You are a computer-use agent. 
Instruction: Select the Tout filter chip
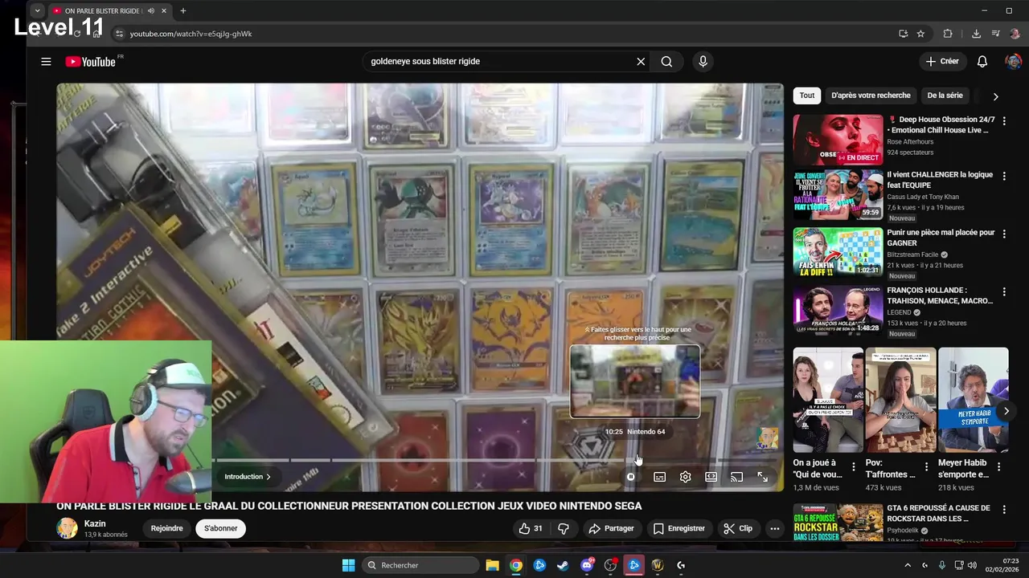(807, 96)
